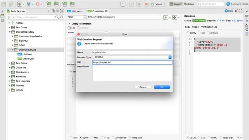Click the blue info icon in dialog

point(79,44)
